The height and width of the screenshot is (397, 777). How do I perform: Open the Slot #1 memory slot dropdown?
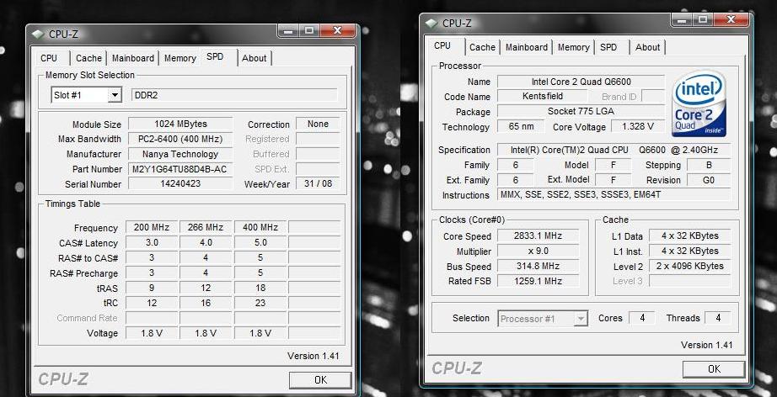tap(115, 95)
